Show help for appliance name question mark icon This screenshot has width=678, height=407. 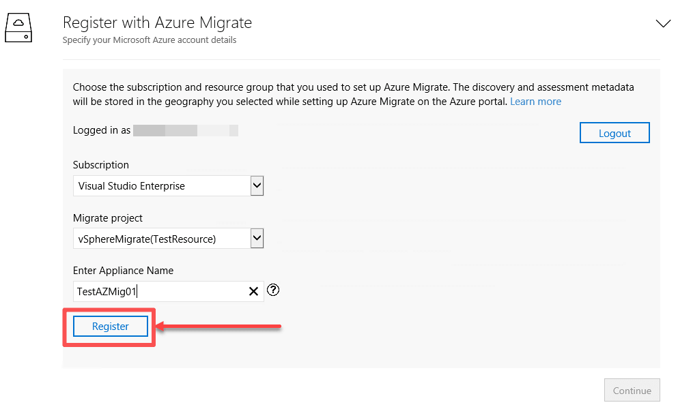[x=273, y=290]
